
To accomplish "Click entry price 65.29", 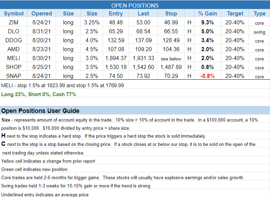I will pyautogui.click(x=116, y=31).
